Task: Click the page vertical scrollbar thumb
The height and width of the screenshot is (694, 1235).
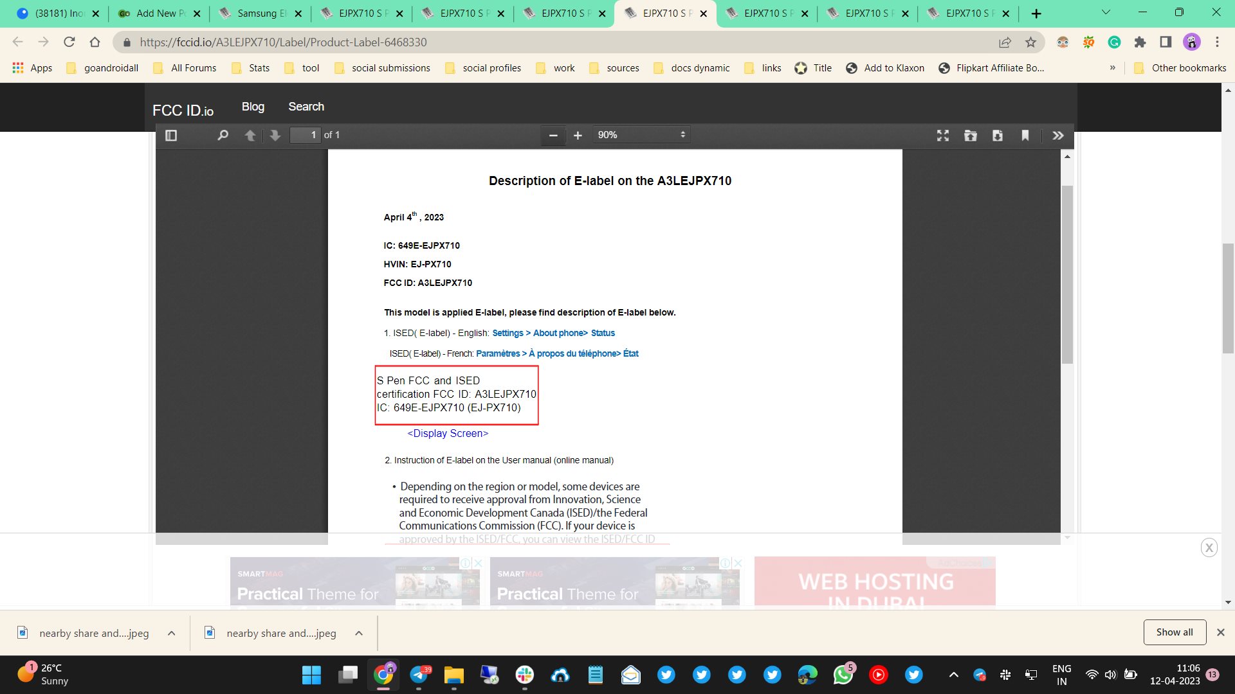Action: (1229, 299)
